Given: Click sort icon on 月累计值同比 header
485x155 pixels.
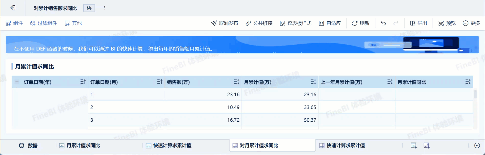Looking at the screenshot, I should pyautogui.click(x=468, y=82).
